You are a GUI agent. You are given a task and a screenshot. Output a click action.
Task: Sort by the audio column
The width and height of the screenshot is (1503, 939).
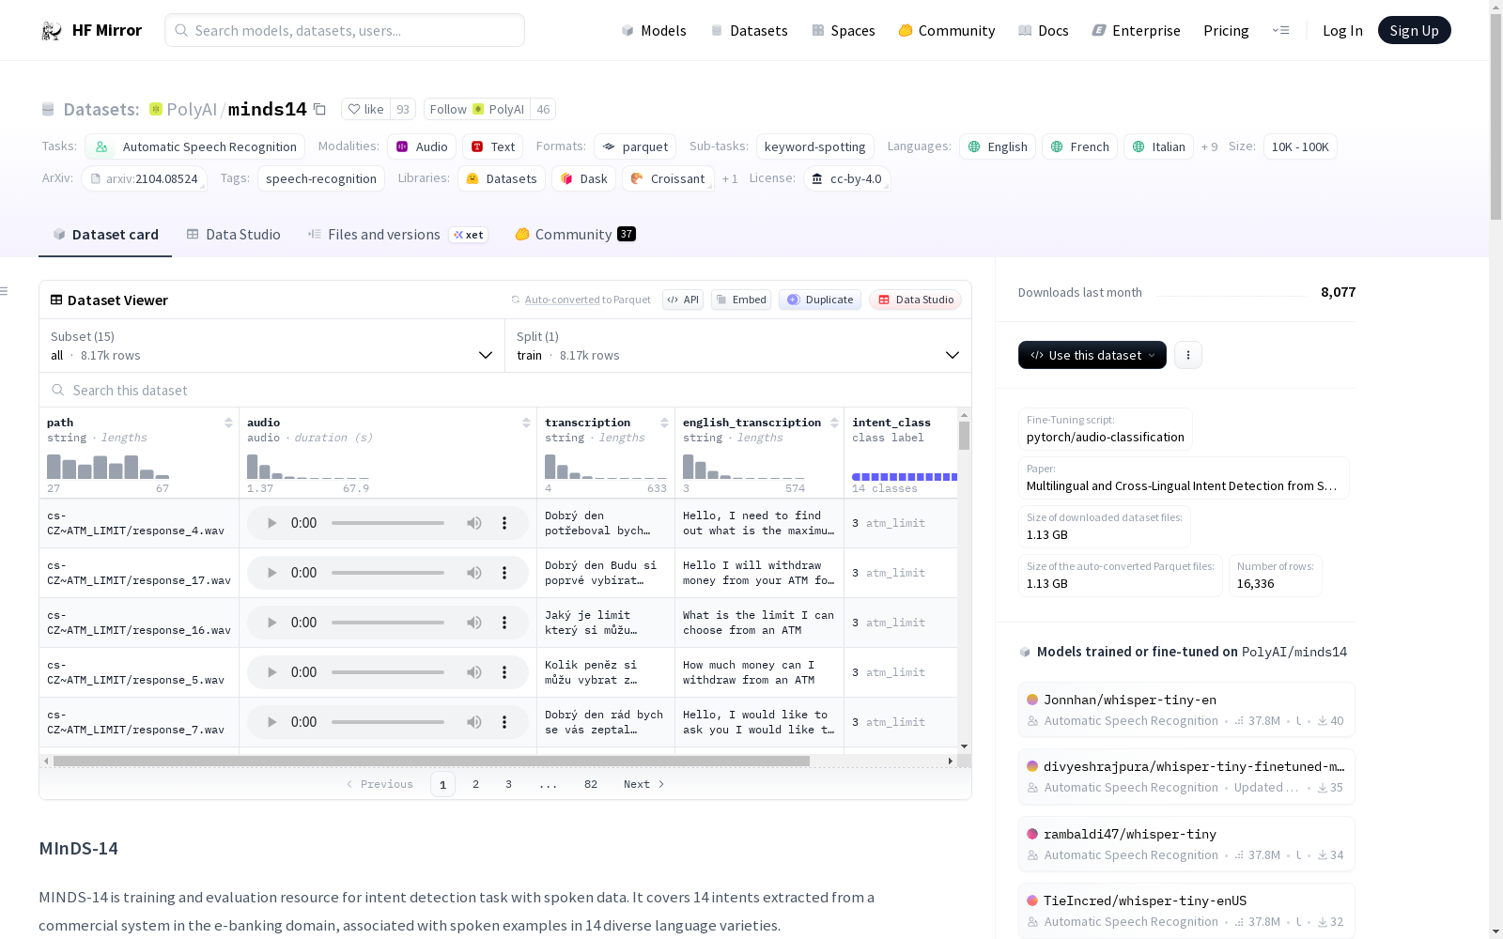tap(526, 423)
